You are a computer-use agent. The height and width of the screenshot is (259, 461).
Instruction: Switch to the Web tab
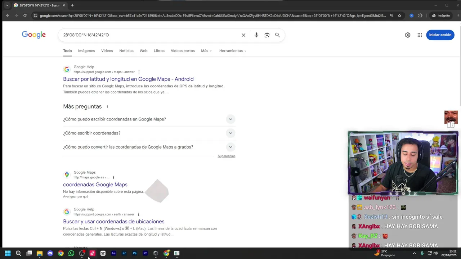coord(144,51)
